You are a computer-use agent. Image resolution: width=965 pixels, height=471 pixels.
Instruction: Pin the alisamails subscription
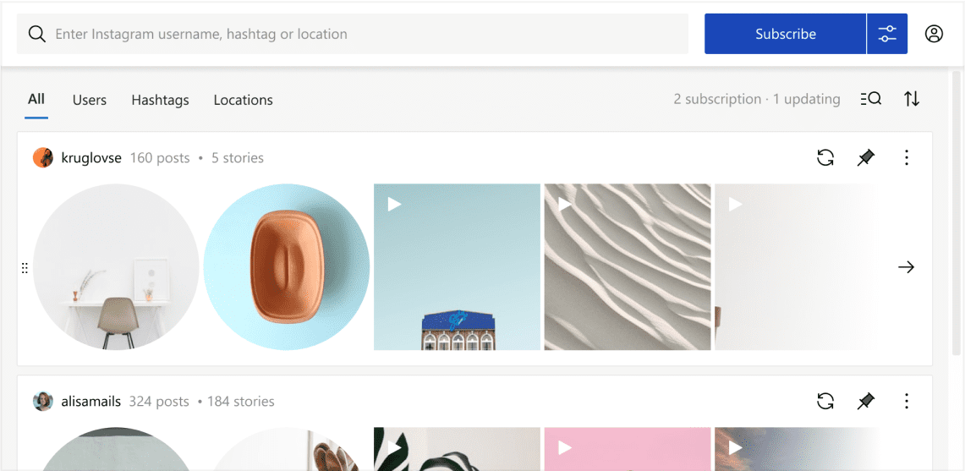click(865, 401)
